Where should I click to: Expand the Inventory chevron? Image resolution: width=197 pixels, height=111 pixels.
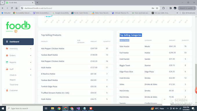(x=30, y=49)
